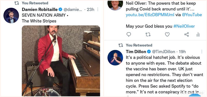
Task: Open the @YouTube mention link
Action: (x=192, y=15)
